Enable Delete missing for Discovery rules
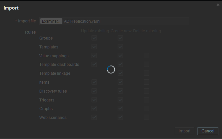The image size is (222, 139). point(146,91)
